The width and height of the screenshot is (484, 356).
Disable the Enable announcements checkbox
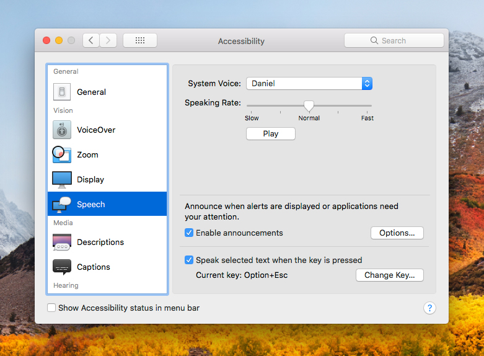(x=189, y=233)
